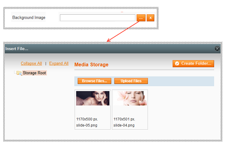236x144 pixels.
Task: Clear the Background Image with x button
Action: point(150,18)
